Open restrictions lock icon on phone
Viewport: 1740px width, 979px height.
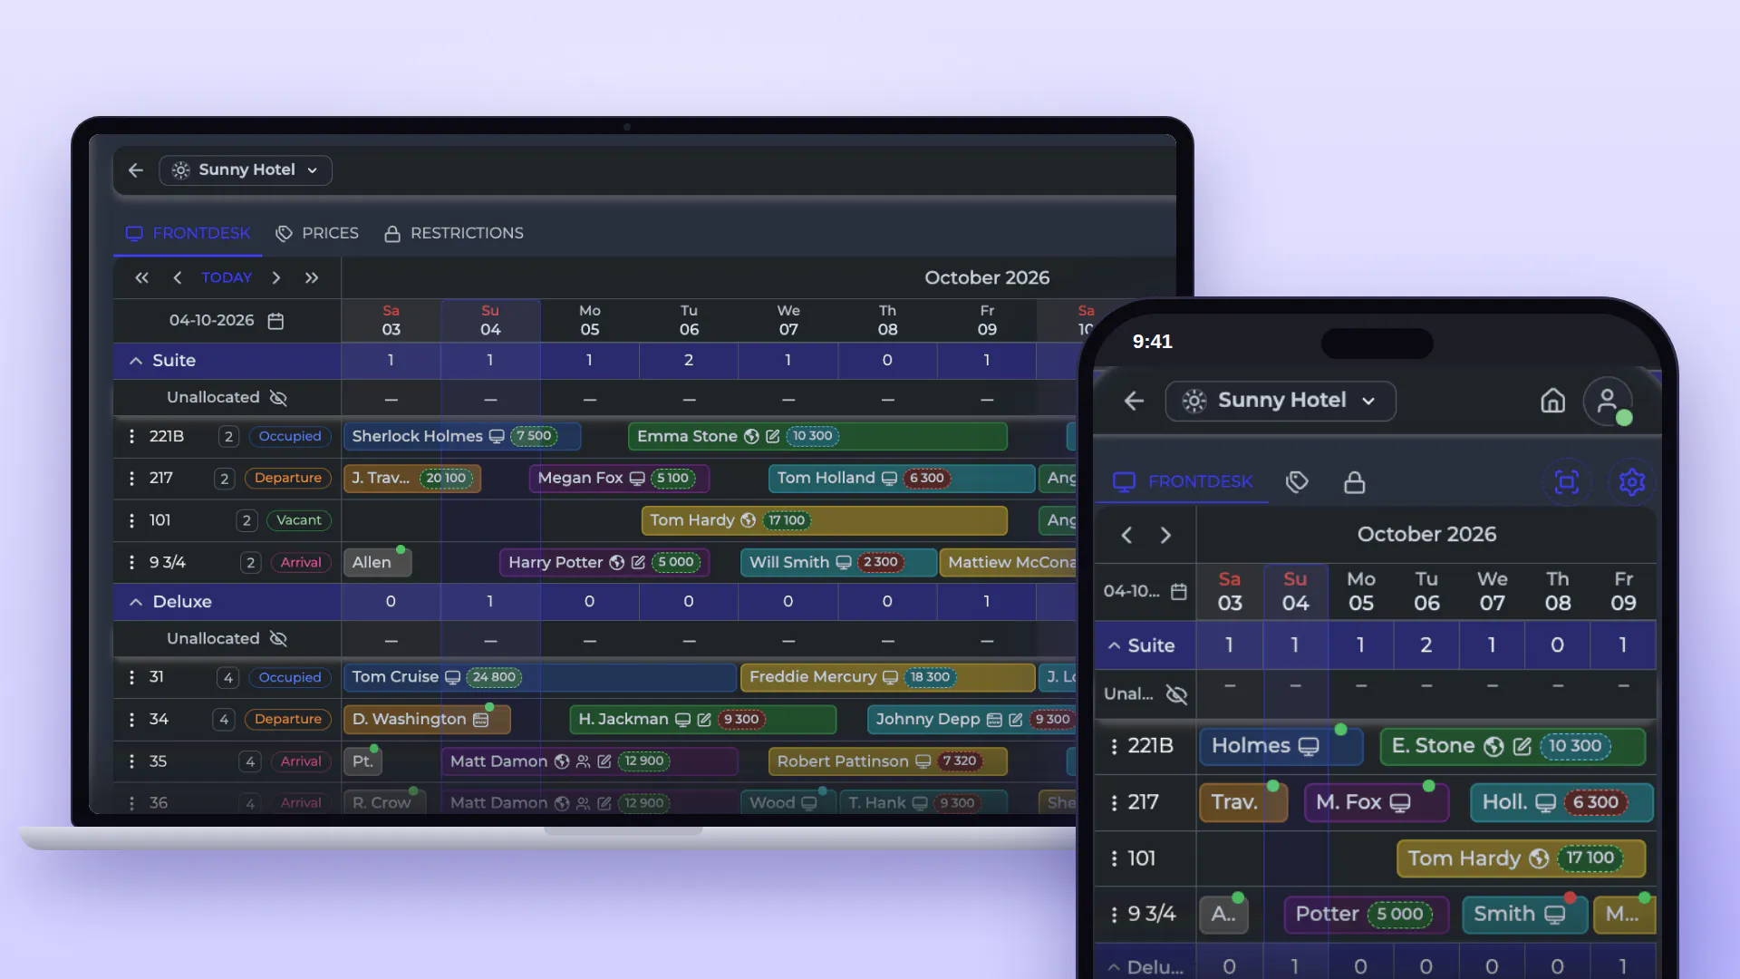[1355, 482]
